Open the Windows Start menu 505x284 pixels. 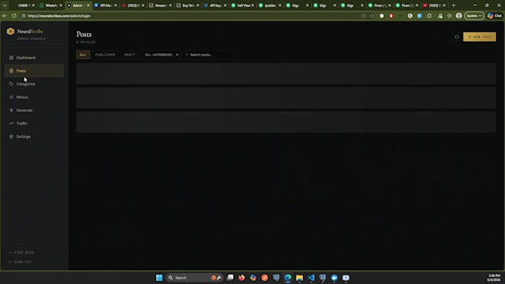[159, 277]
